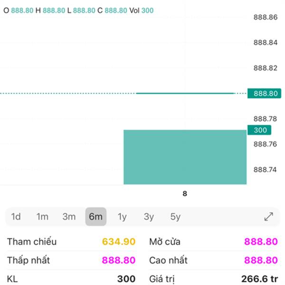Expand chart to fullscreen
285x285 pixels.
pos(268,217)
